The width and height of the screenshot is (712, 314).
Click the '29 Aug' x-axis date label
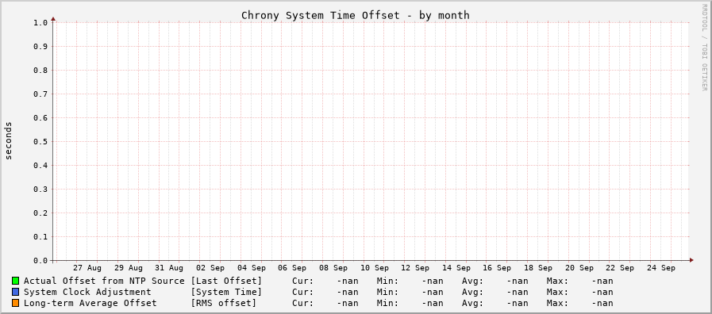pyautogui.click(x=128, y=268)
